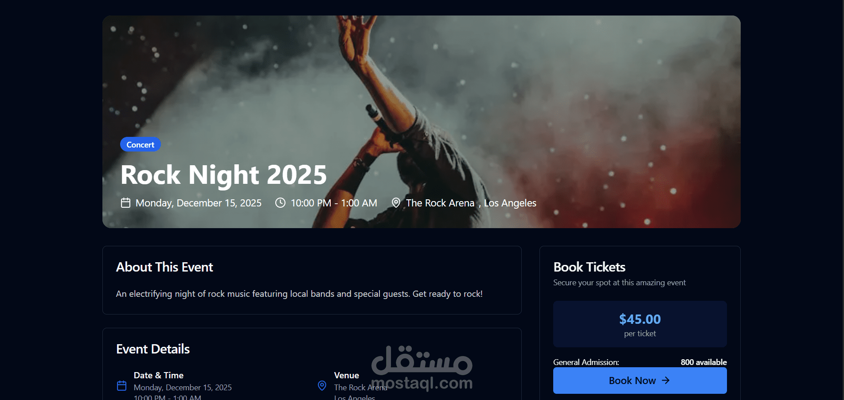This screenshot has height=400, width=844.
Task: Click the 800 available label
Action: click(703, 362)
